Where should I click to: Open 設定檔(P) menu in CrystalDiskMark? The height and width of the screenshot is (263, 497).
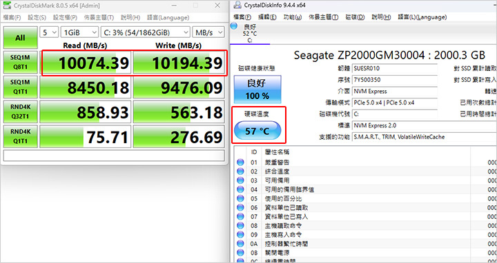65,17
